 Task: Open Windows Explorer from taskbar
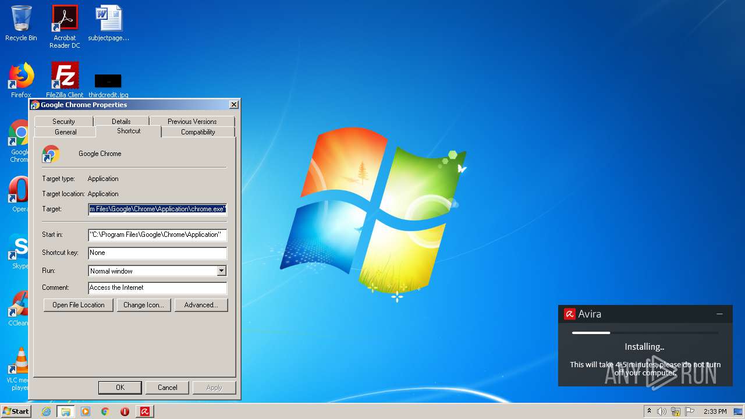[x=66, y=411]
